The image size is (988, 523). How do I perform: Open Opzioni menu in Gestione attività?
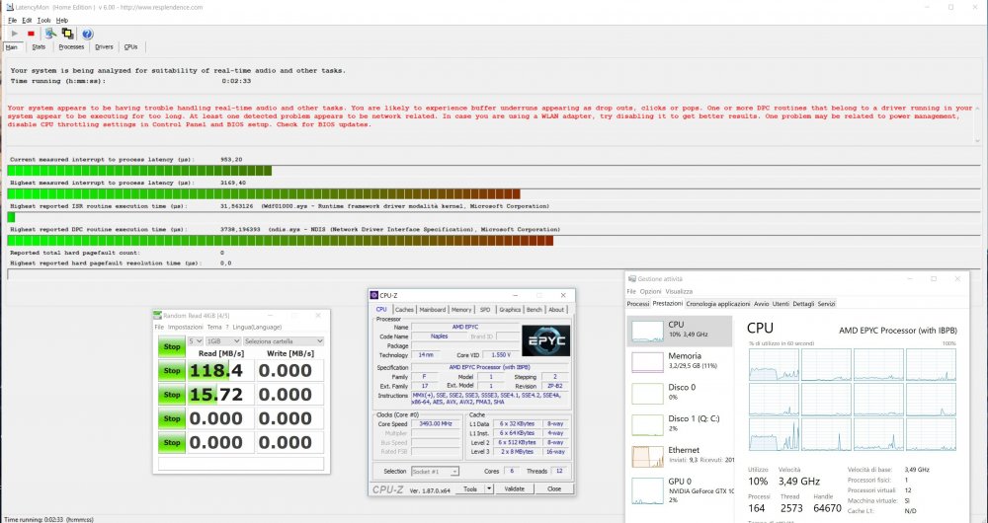650,291
